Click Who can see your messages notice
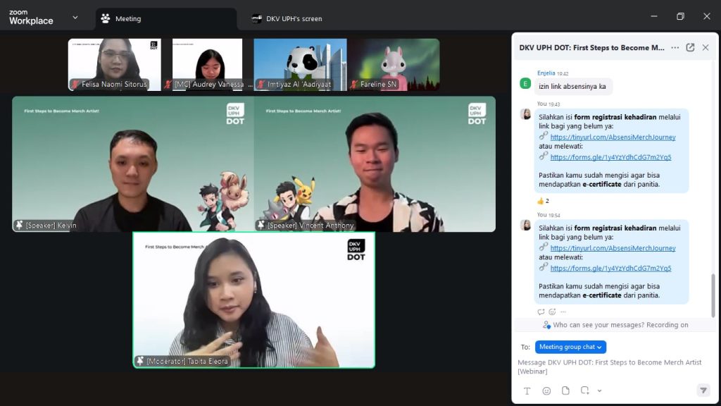Screen dimensions: 721x406 click(x=615, y=325)
